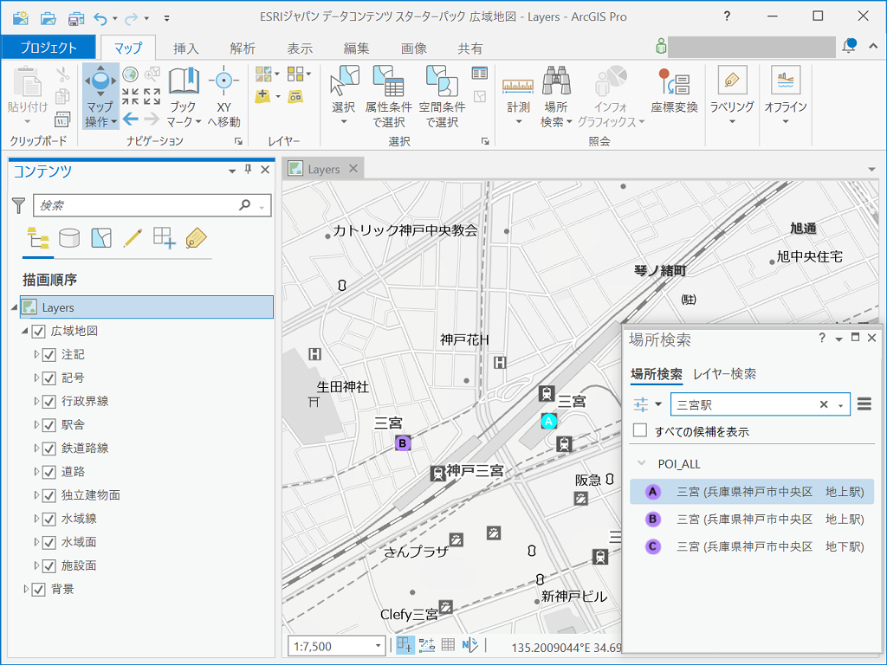This screenshot has height=665, width=887.
Task: Click the Full Extent globe icon
Action: click(130, 74)
